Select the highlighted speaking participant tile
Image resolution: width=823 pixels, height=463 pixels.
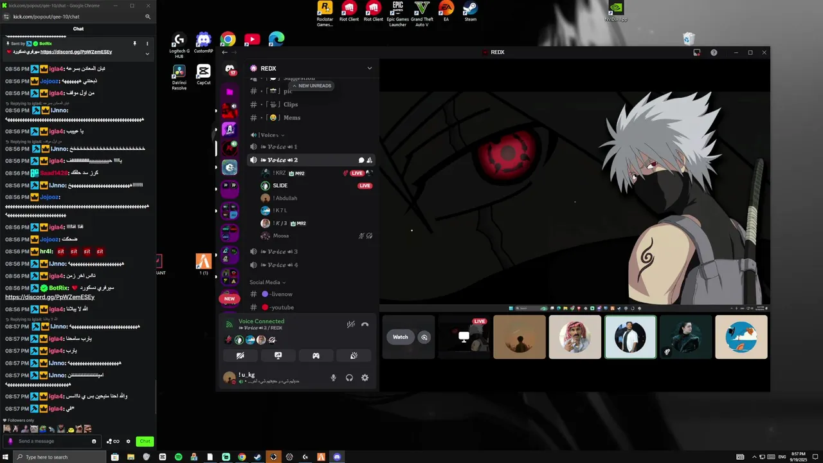pyautogui.click(x=630, y=337)
